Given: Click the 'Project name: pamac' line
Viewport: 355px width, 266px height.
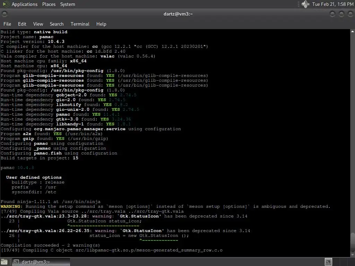Looking at the screenshot, I should pos(27,37).
